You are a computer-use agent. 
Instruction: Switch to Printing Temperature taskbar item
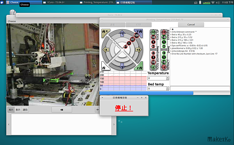(x=97, y=2)
